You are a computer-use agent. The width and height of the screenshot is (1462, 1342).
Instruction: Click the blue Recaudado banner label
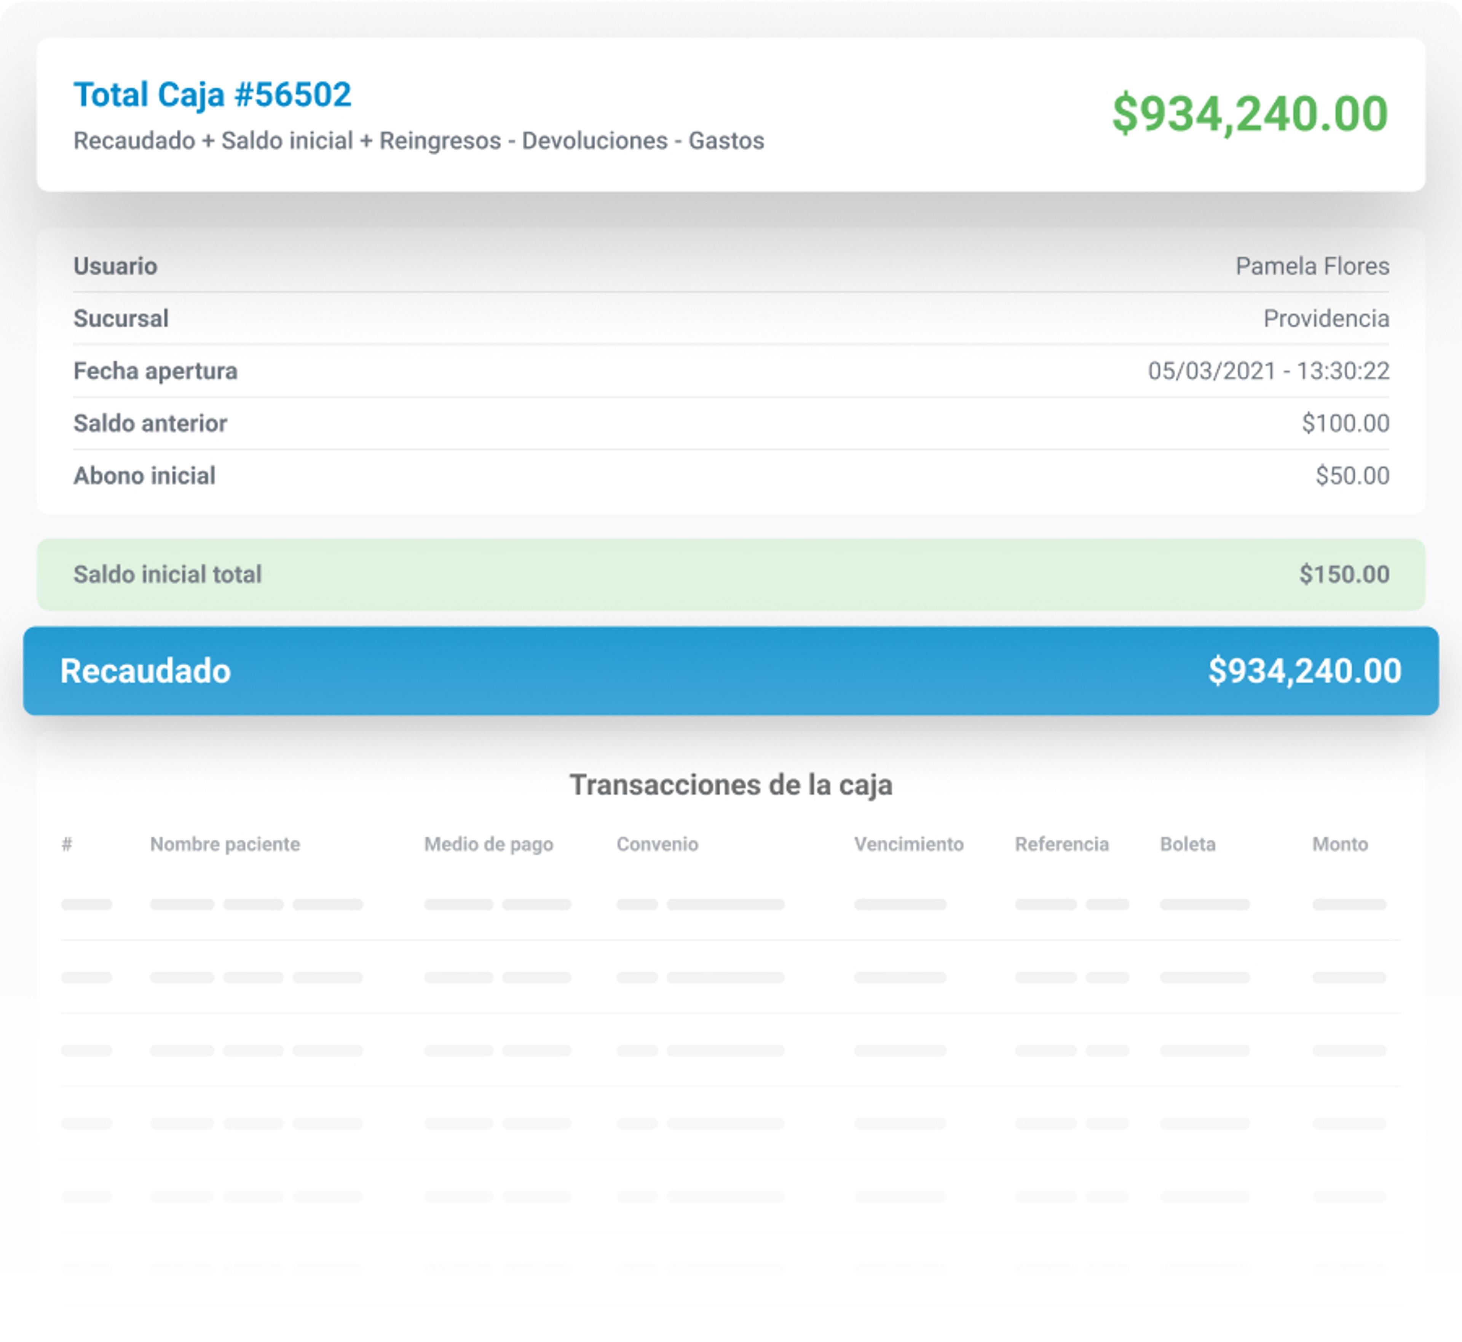(145, 671)
